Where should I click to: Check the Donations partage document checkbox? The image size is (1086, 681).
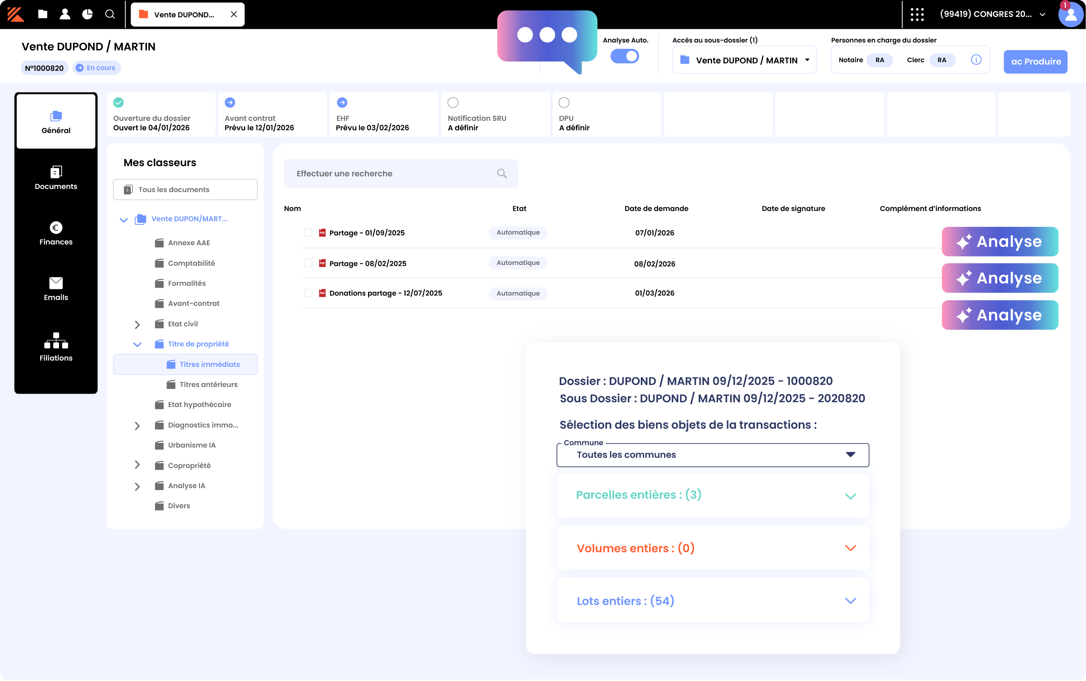click(308, 293)
